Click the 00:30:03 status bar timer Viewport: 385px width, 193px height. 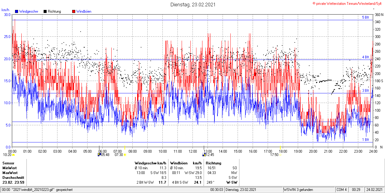tap(217, 190)
